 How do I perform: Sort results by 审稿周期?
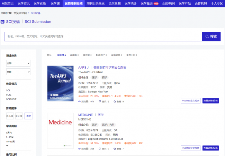point(116,55)
